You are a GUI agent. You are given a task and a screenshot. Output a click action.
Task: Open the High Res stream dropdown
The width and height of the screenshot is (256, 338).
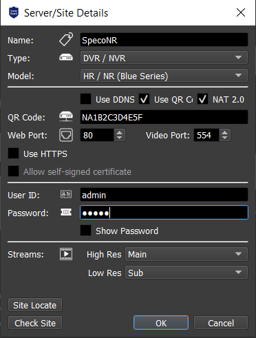[186, 254]
